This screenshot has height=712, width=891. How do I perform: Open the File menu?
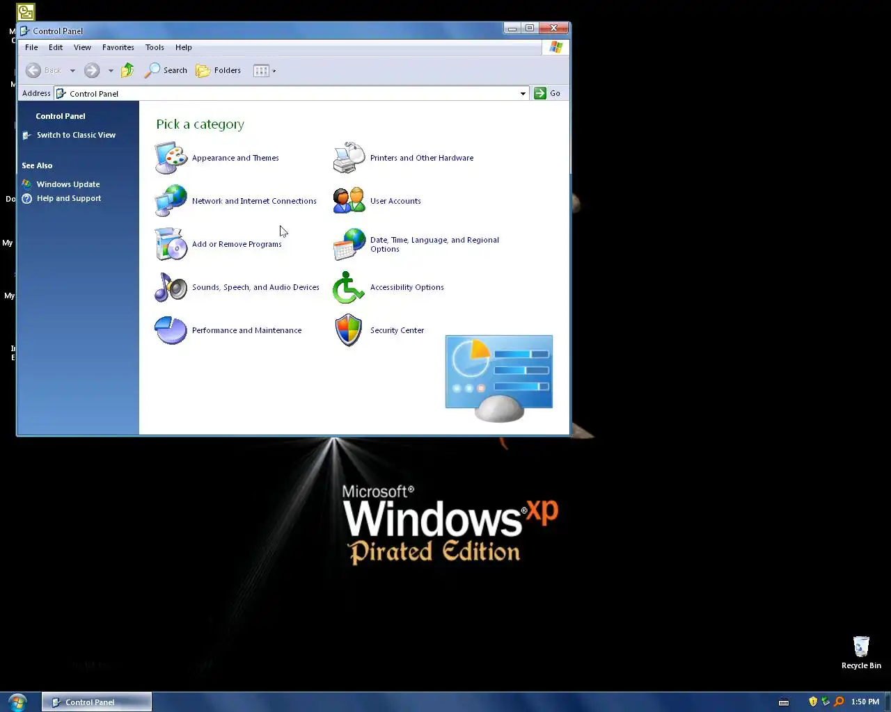pyautogui.click(x=31, y=47)
